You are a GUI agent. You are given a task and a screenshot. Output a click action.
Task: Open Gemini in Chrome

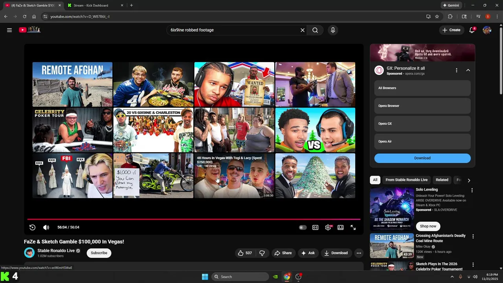click(x=451, y=6)
